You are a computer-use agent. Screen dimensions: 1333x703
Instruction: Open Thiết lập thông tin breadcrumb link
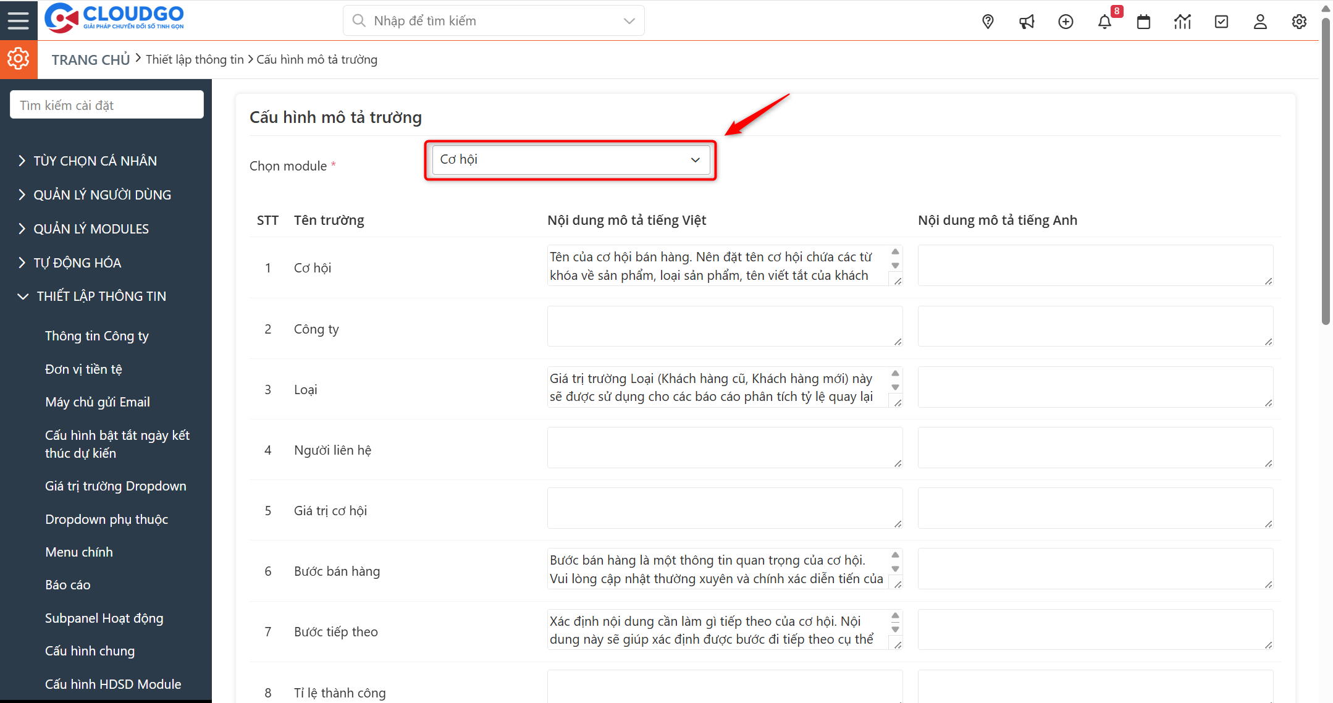click(x=195, y=59)
